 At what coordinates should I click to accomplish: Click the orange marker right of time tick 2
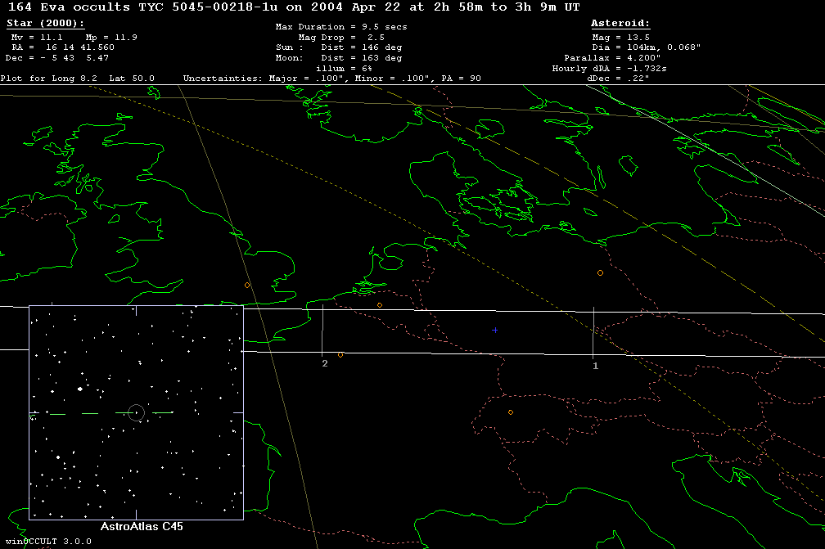tap(340, 354)
